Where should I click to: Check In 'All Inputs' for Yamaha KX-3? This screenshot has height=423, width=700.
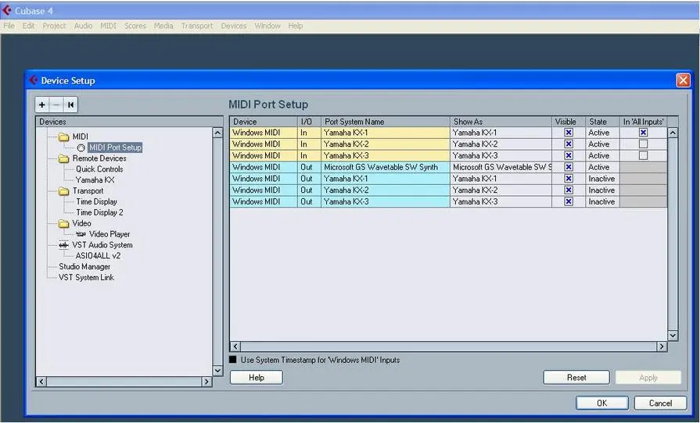click(x=643, y=156)
